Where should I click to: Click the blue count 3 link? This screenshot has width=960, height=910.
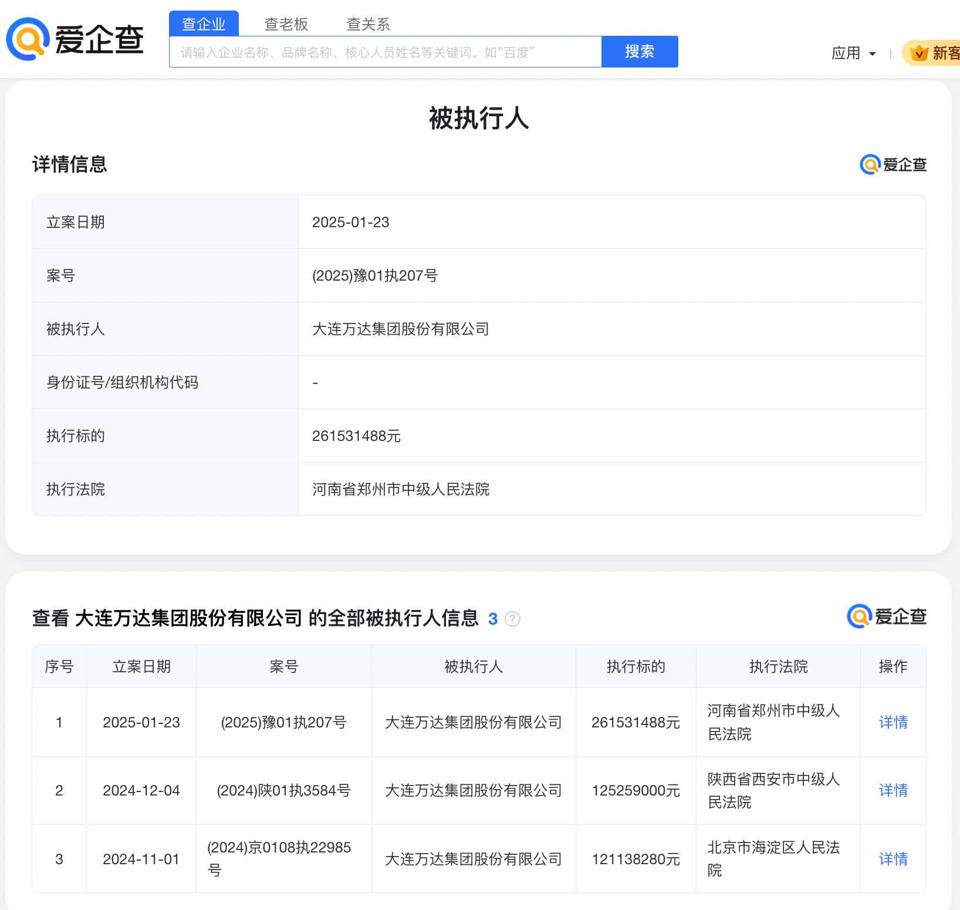[493, 619]
